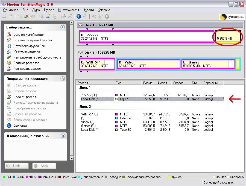Select the C: WIN_XP partition block
The width and height of the screenshot is (246, 186).
pos(97,64)
